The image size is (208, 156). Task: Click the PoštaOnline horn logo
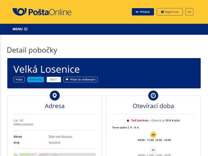coord(19,12)
